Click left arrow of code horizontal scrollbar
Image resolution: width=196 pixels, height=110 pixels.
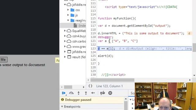click(88, 80)
